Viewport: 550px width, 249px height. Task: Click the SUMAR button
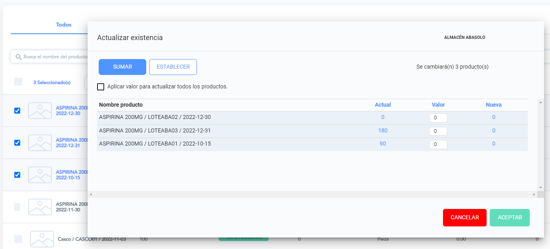click(x=122, y=67)
